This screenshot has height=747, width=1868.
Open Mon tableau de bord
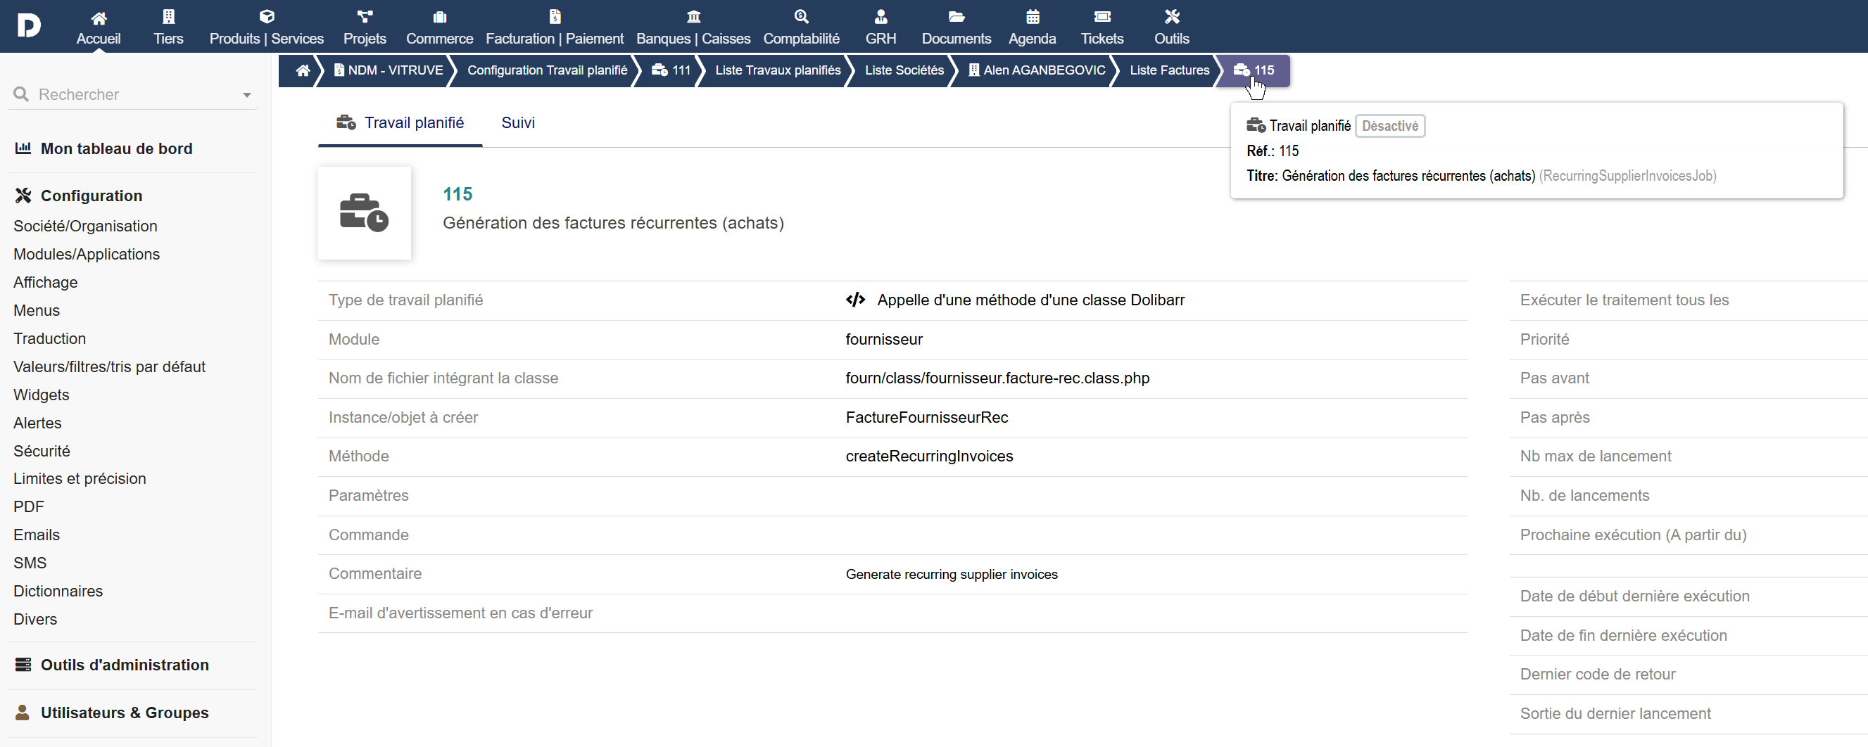tap(116, 148)
